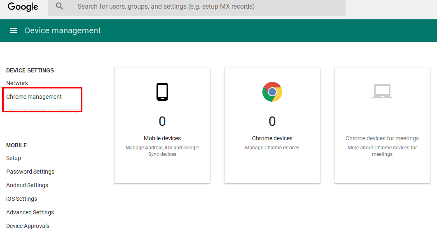Screen dimensions: 437x230
Task: Click the mobile phone icon
Action: click(162, 92)
